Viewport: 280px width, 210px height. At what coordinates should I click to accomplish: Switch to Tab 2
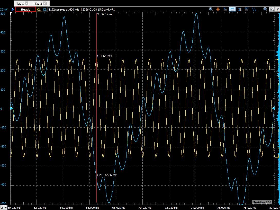click(38, 3)
